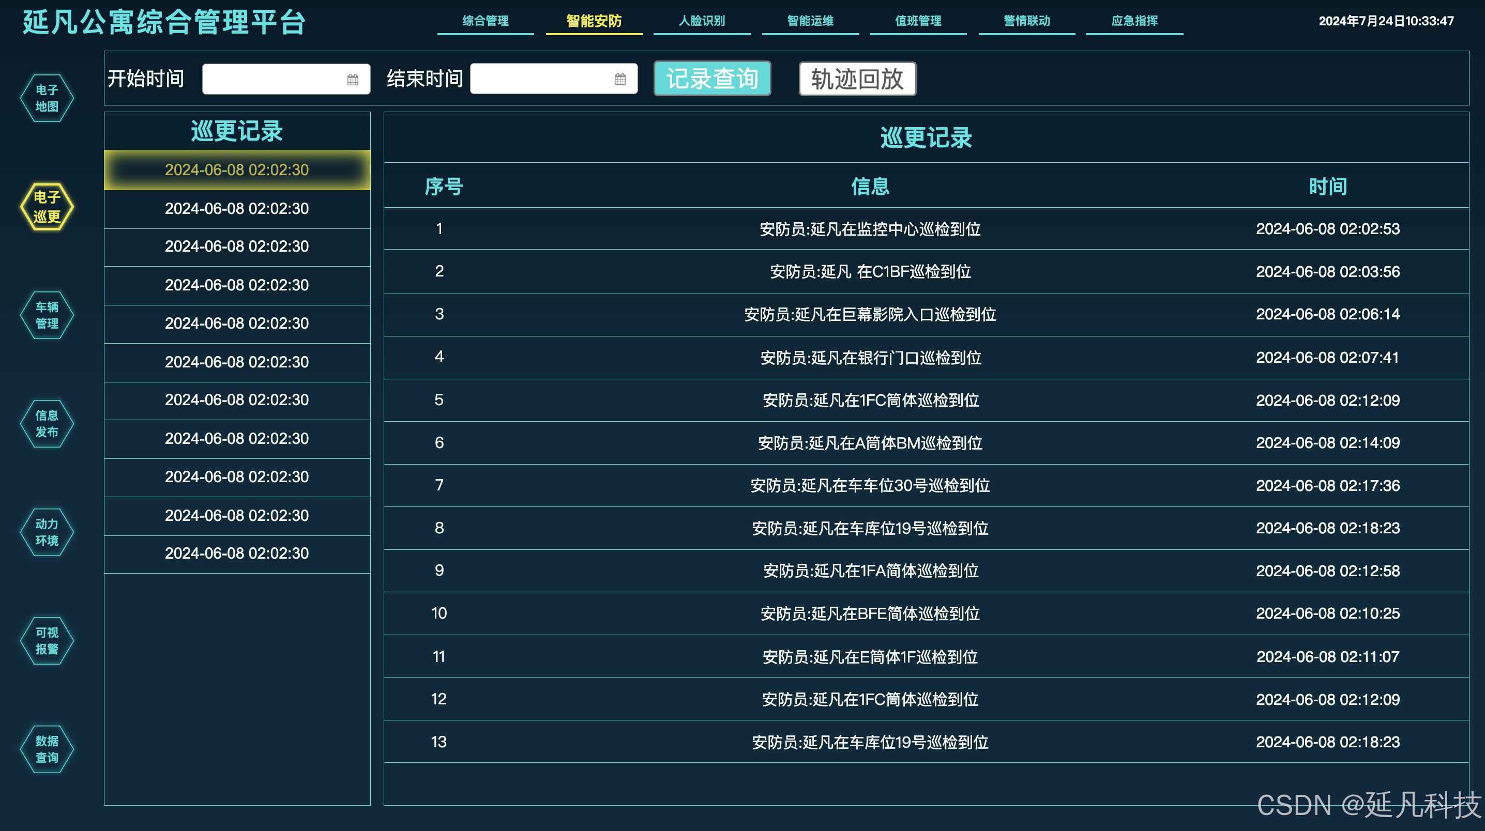Select row 安防员:延凡在E筒体1F巡检到位
Image resolution: width=1485 pixels, height=831 pixels.
point(927,657)
